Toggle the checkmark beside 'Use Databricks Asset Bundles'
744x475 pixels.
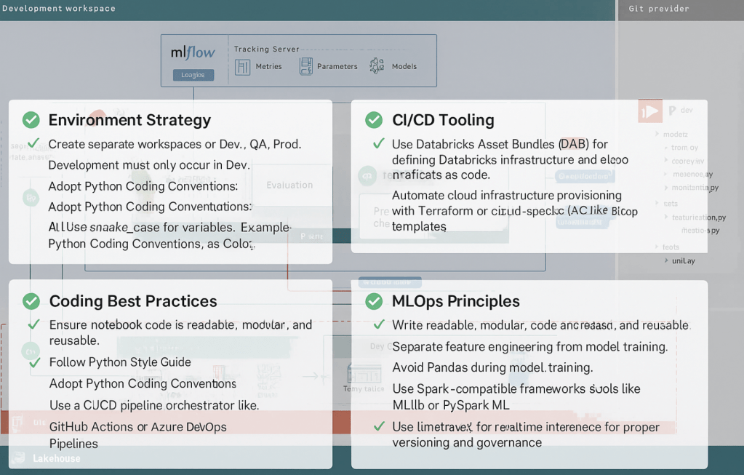[378, 144]
